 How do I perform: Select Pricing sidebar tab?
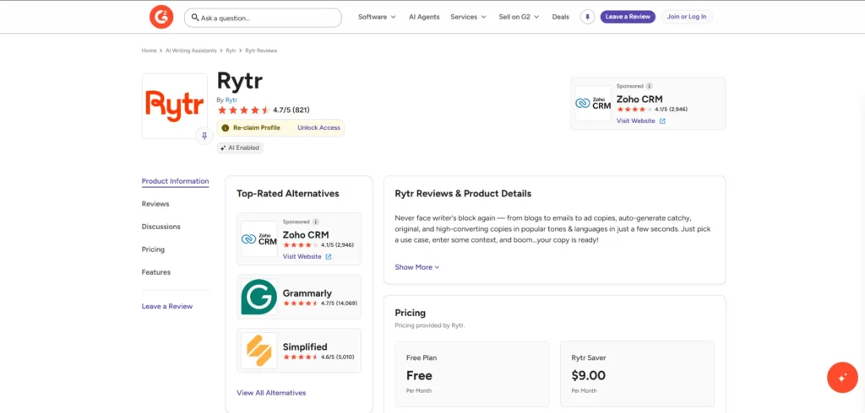click(154, 249)
